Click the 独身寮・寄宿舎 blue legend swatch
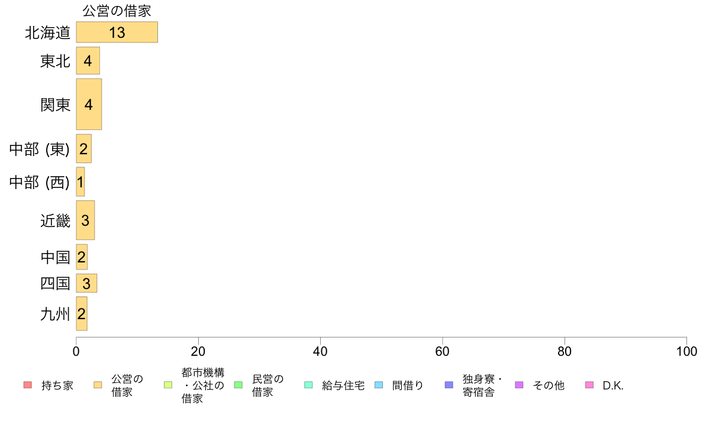Screen dimensions: 703x435 click(449, 385)
